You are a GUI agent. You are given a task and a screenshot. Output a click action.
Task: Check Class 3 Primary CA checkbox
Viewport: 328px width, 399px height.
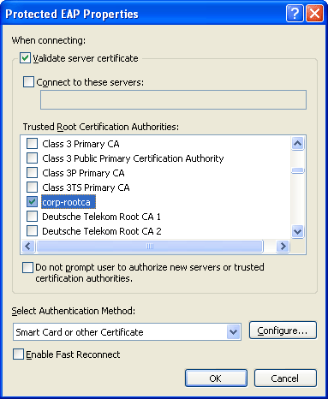click(32, 143)
